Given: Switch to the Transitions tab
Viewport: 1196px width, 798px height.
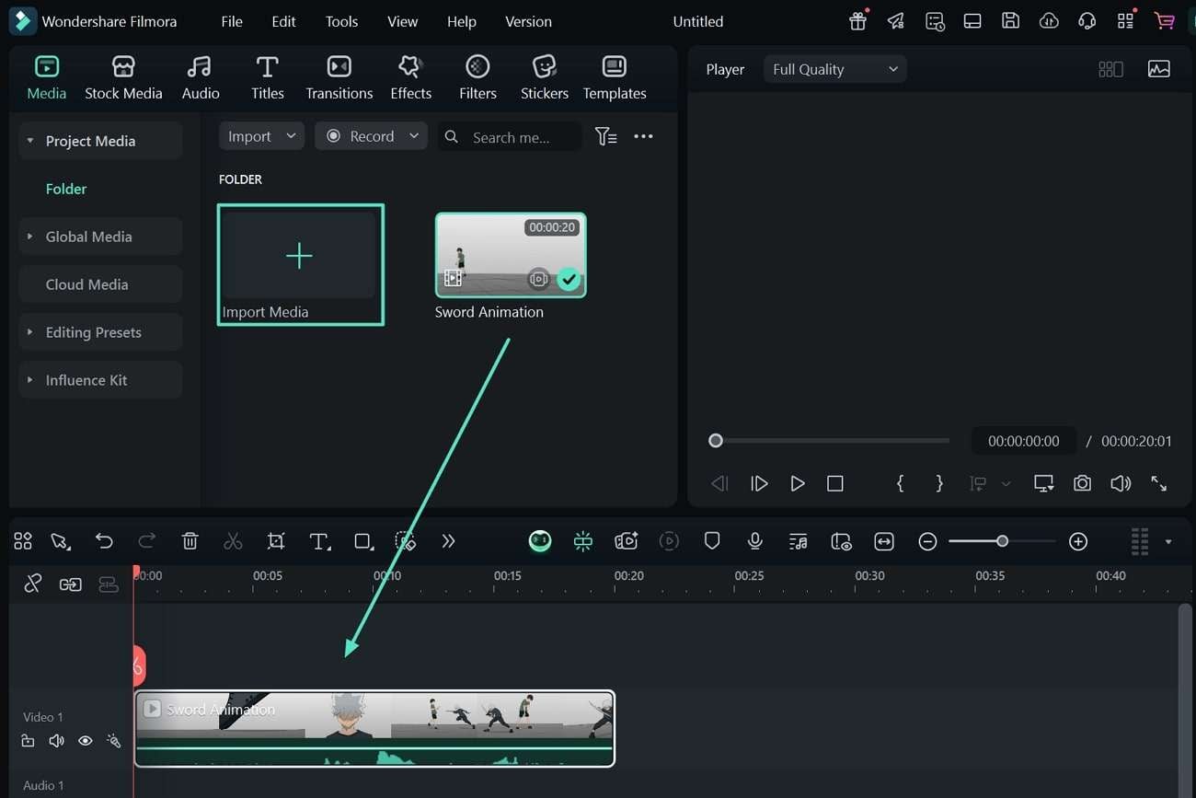Looking at the screenshot, I should (x=339, y=77).
